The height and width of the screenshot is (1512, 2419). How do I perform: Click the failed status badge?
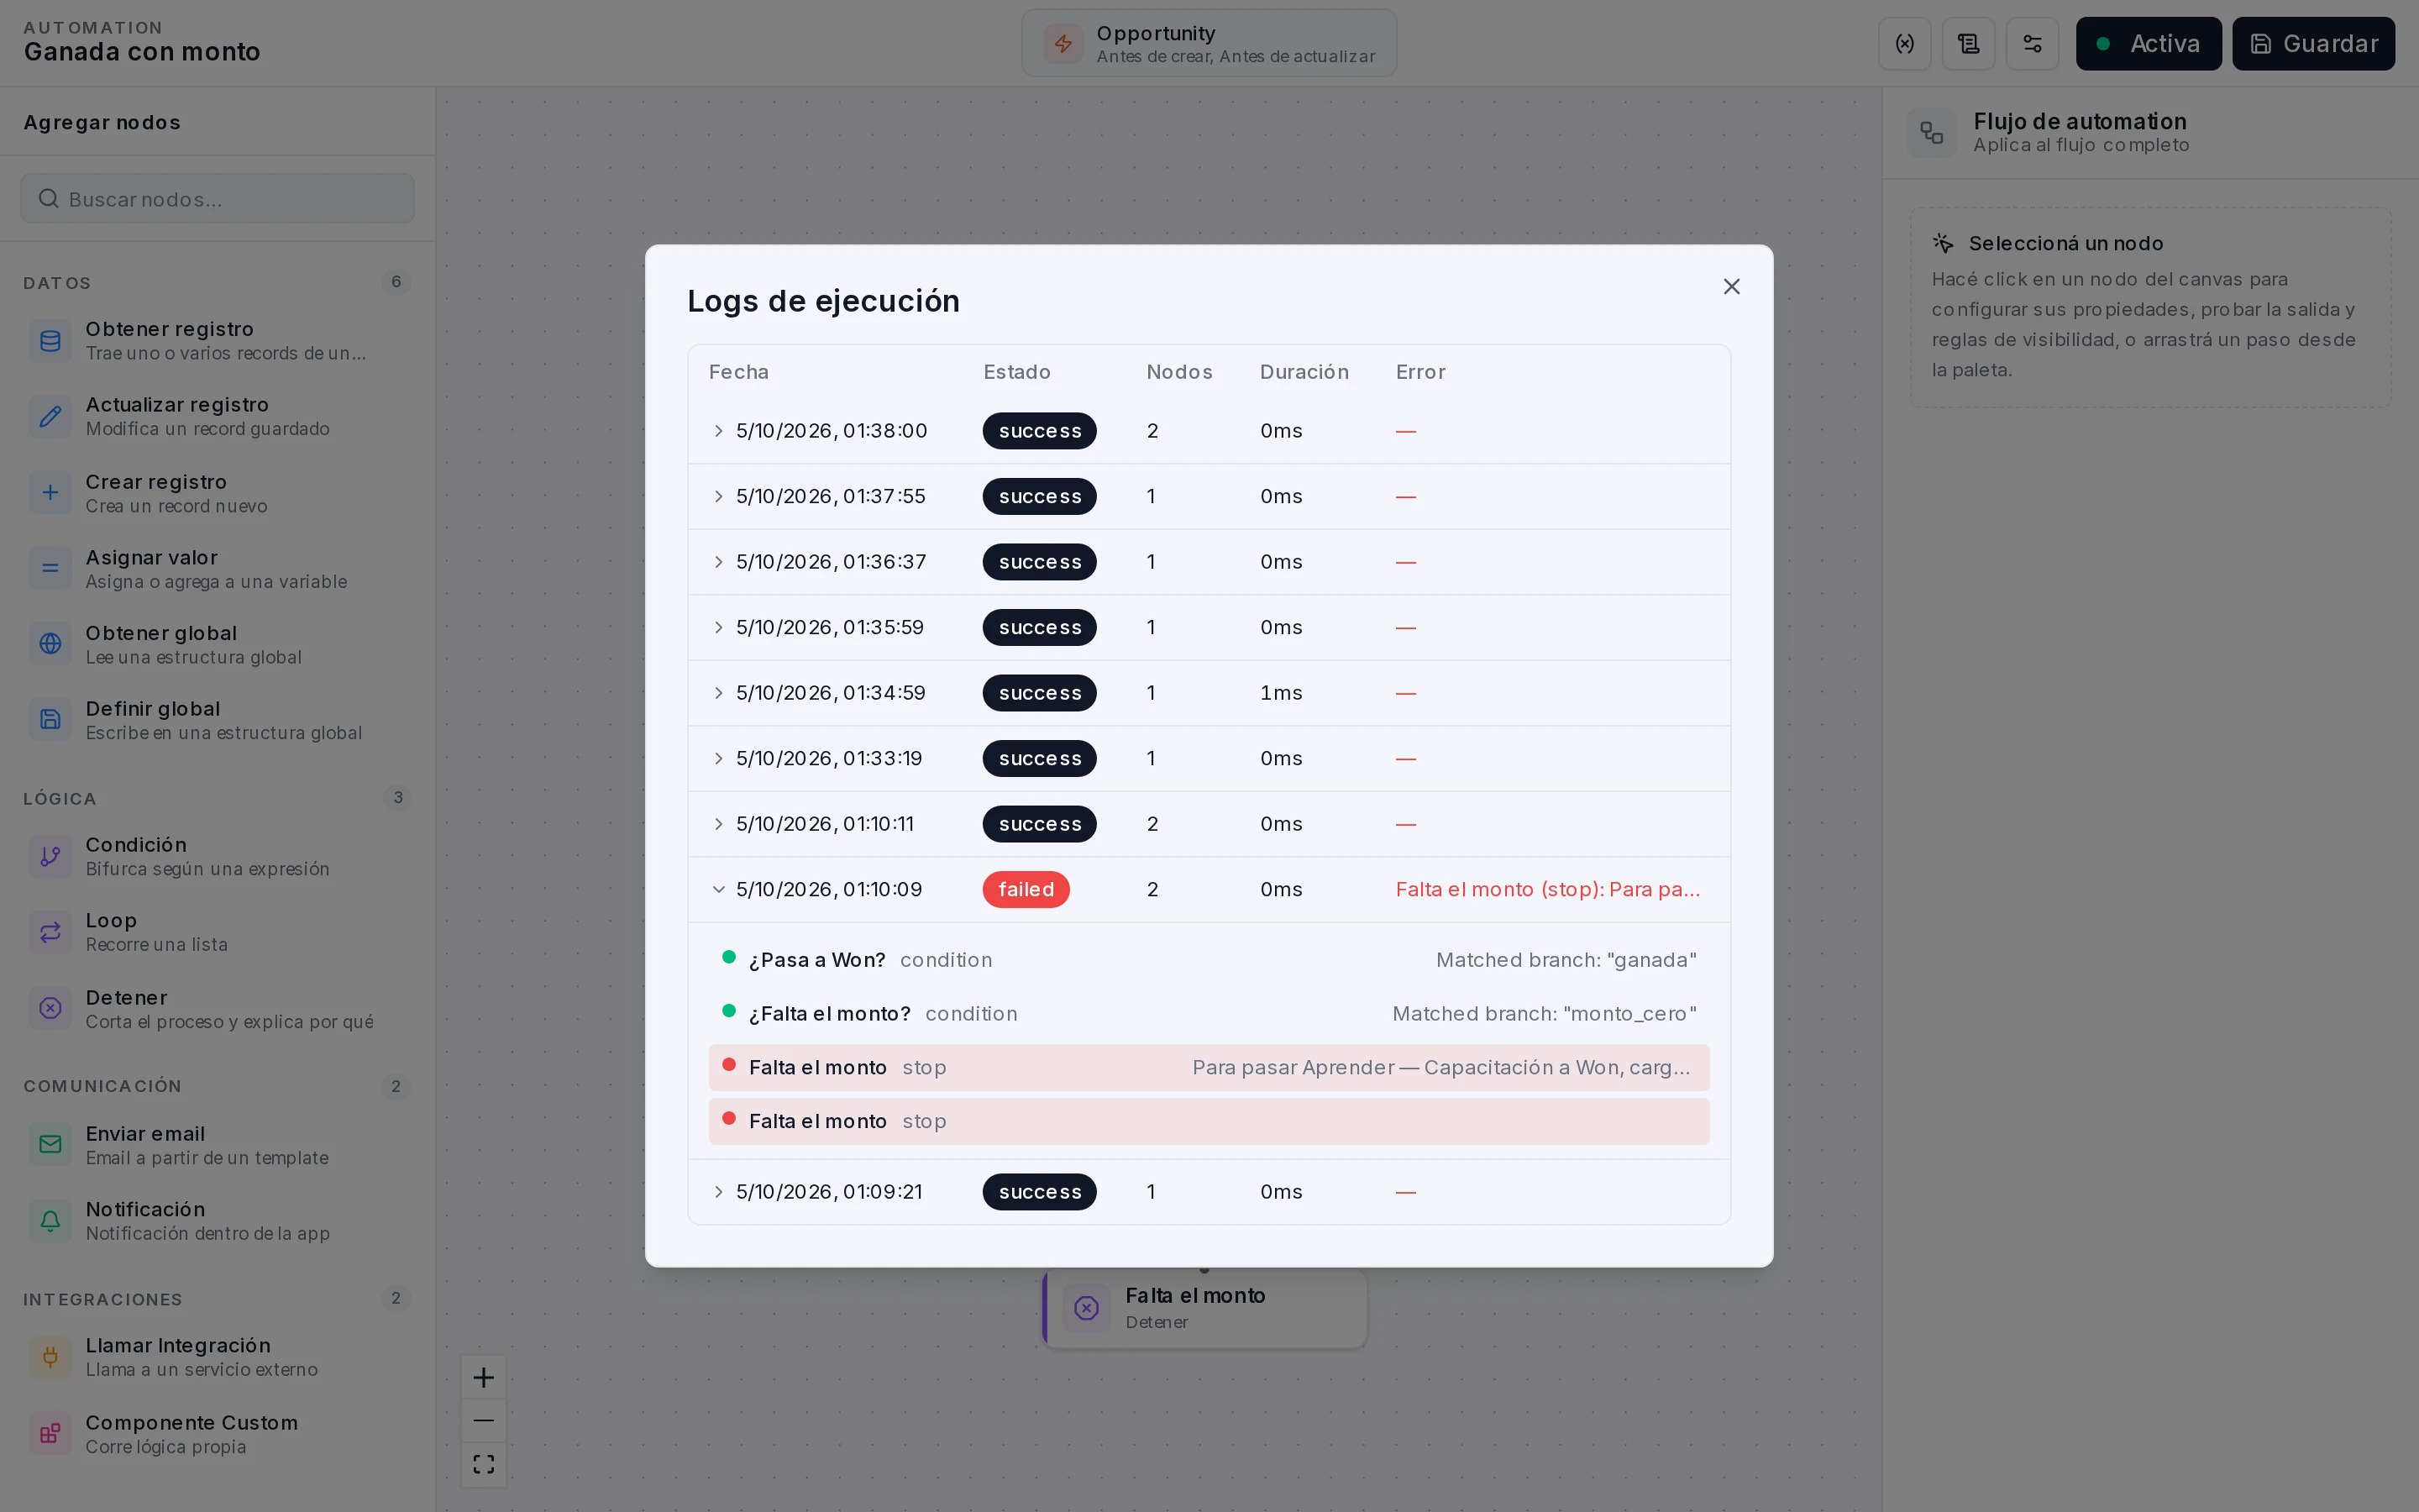tap(1026, 889)
